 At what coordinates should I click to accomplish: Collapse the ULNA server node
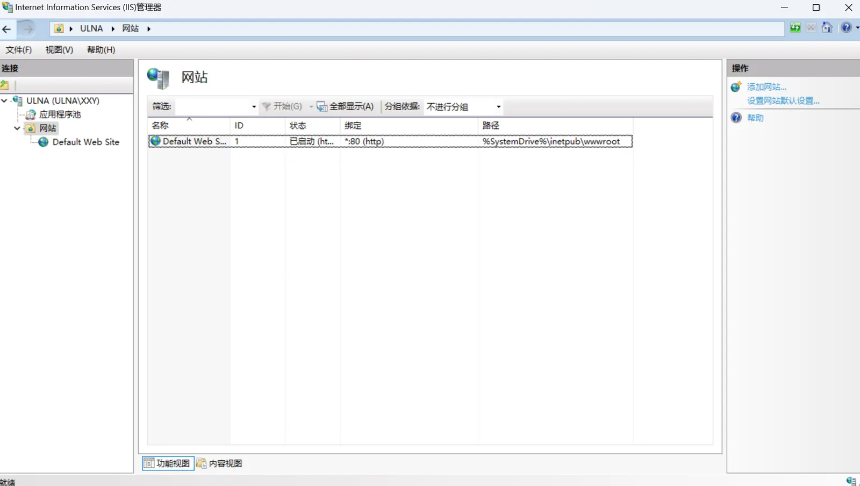pos(4,100)
